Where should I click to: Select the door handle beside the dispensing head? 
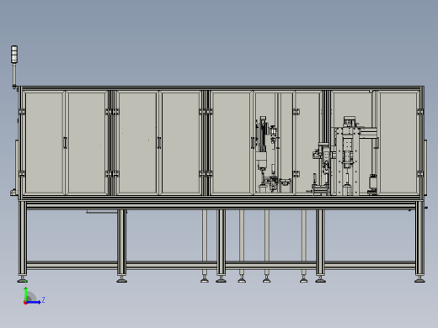click(253, 143)
